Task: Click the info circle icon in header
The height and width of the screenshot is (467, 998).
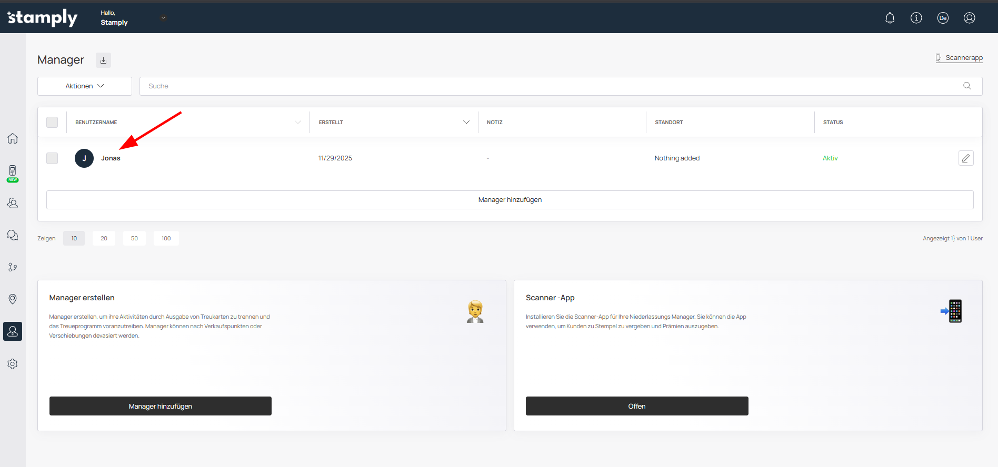Action: pos(916,18)
